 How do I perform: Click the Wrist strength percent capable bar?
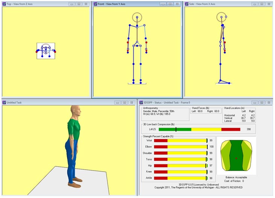coord(181,140)
